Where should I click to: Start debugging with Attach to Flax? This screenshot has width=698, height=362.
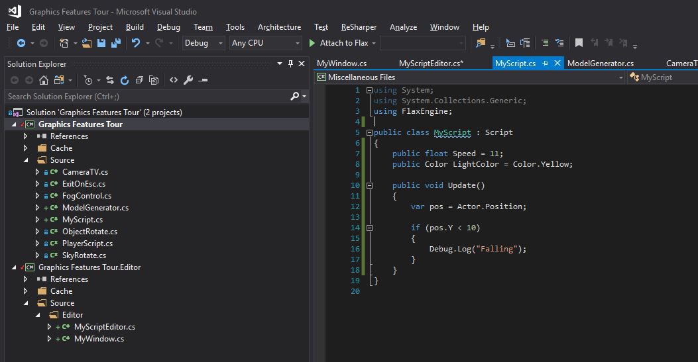[339, 43]
